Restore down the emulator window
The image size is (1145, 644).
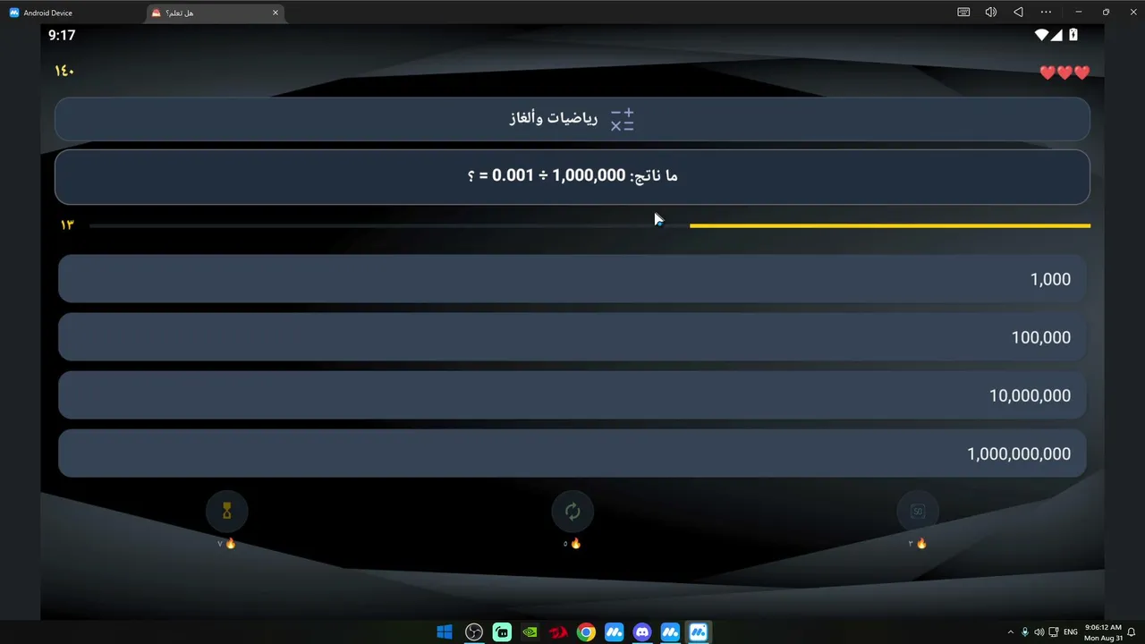tap(1106, 13)
